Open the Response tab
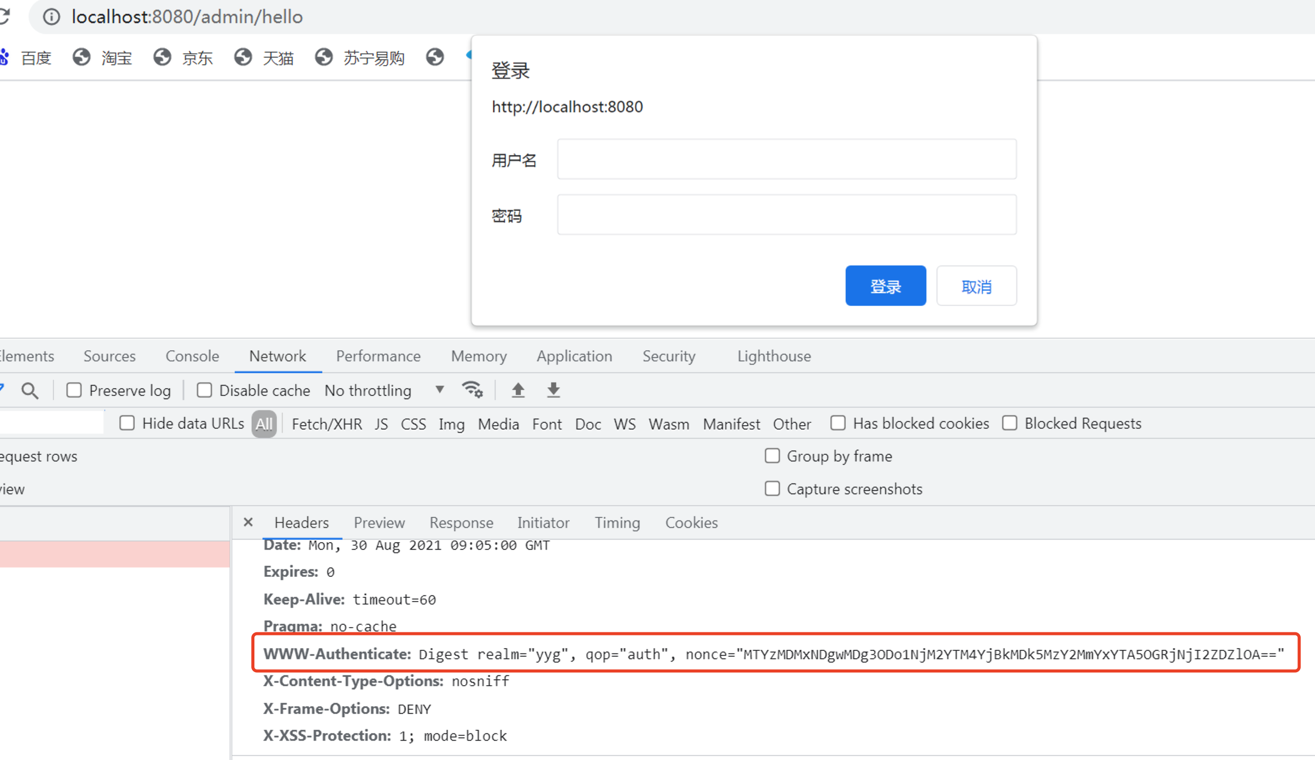Screen dimensions: 1315x760 (x=461, y=522)
